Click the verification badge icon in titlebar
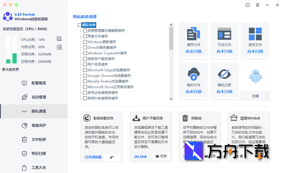Image resolution: width=282 pixels, height=173 pixels. tap(248, 5)
